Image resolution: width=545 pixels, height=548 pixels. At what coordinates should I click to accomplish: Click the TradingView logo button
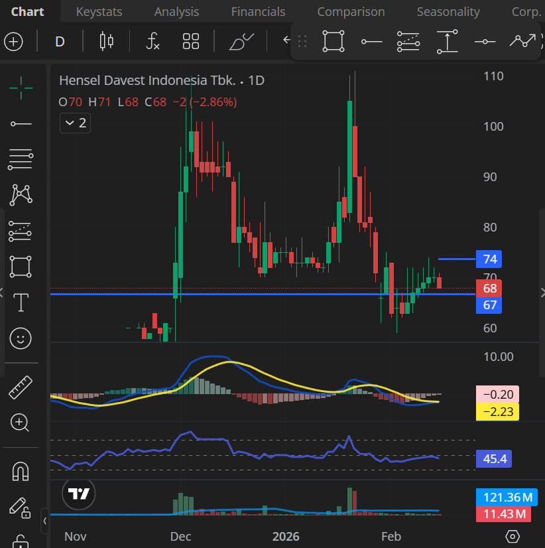pyautogui.click(x=80, y=494)
